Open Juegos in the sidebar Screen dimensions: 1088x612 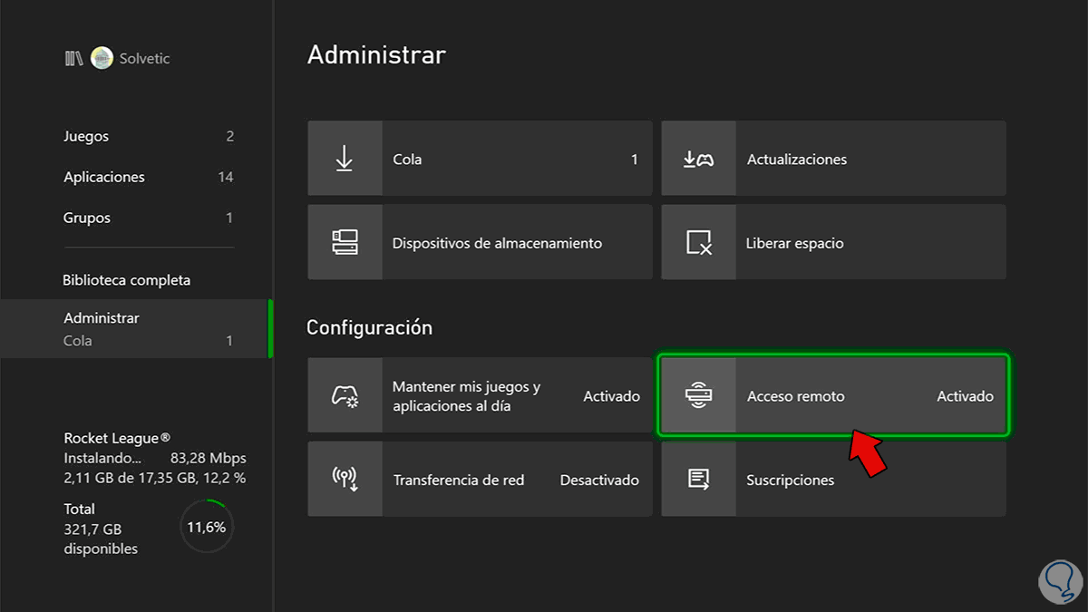pyautogui.click(x=86, y=136)
